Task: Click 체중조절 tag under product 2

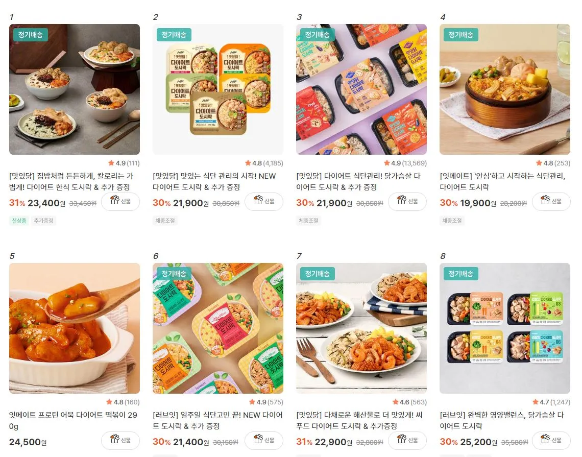Action: coord(165,221)
